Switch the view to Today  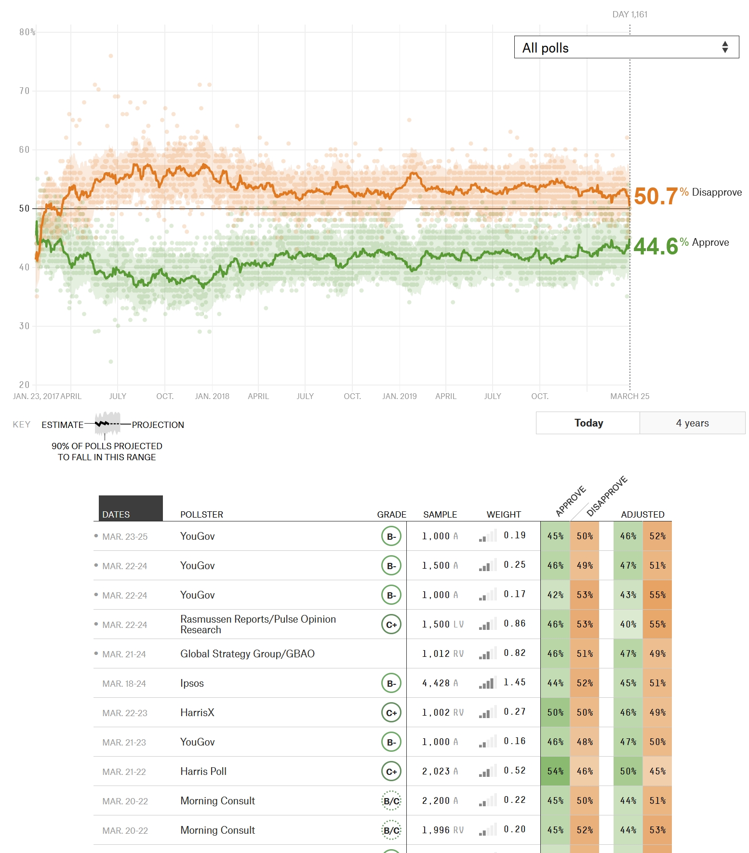(x=588, y=423)
